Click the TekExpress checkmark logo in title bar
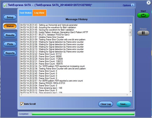The width and height of the screenshot is (152, 118). pyautogui.click(x=5, y=5)
